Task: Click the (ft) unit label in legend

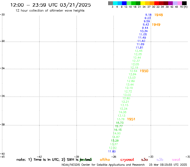Action: [x=186, y=7]
